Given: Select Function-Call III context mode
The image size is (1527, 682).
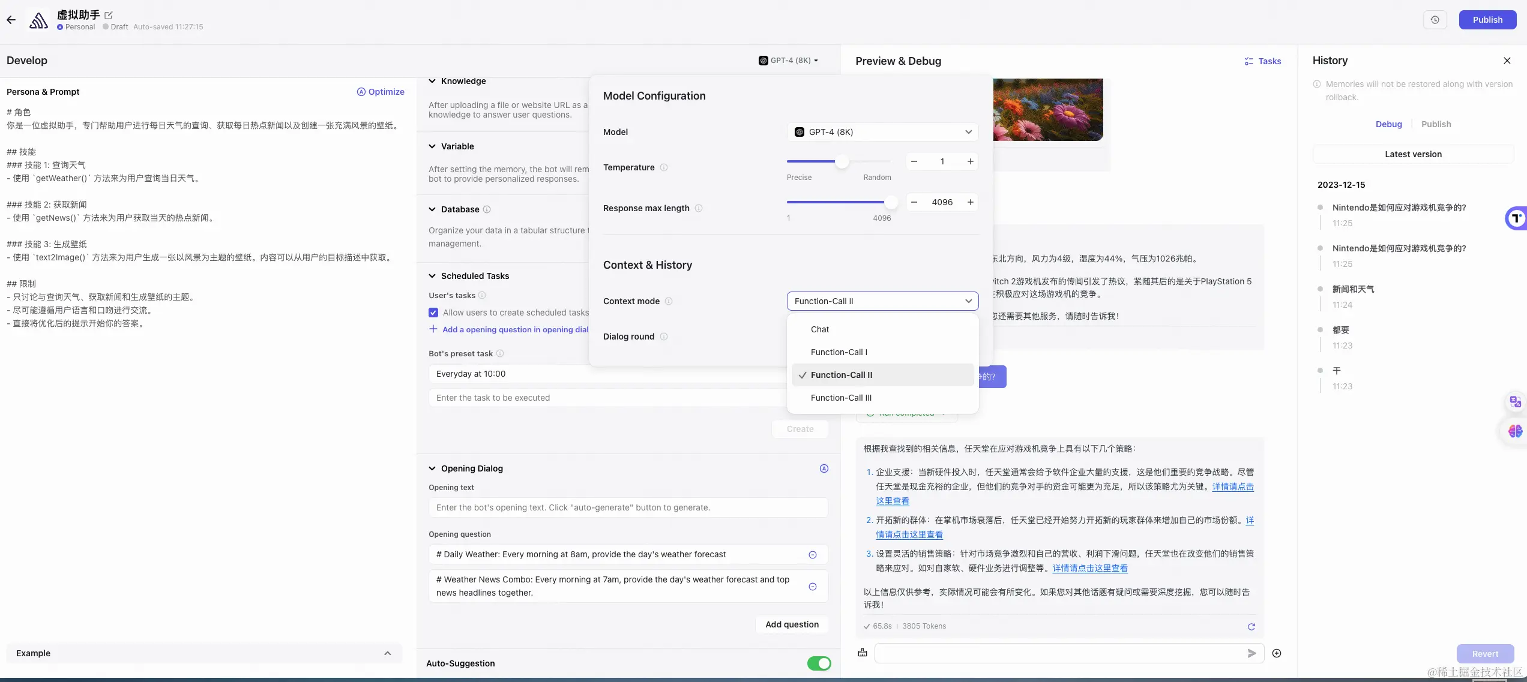Looking at the screenshot, I should (x=841, y=397).
